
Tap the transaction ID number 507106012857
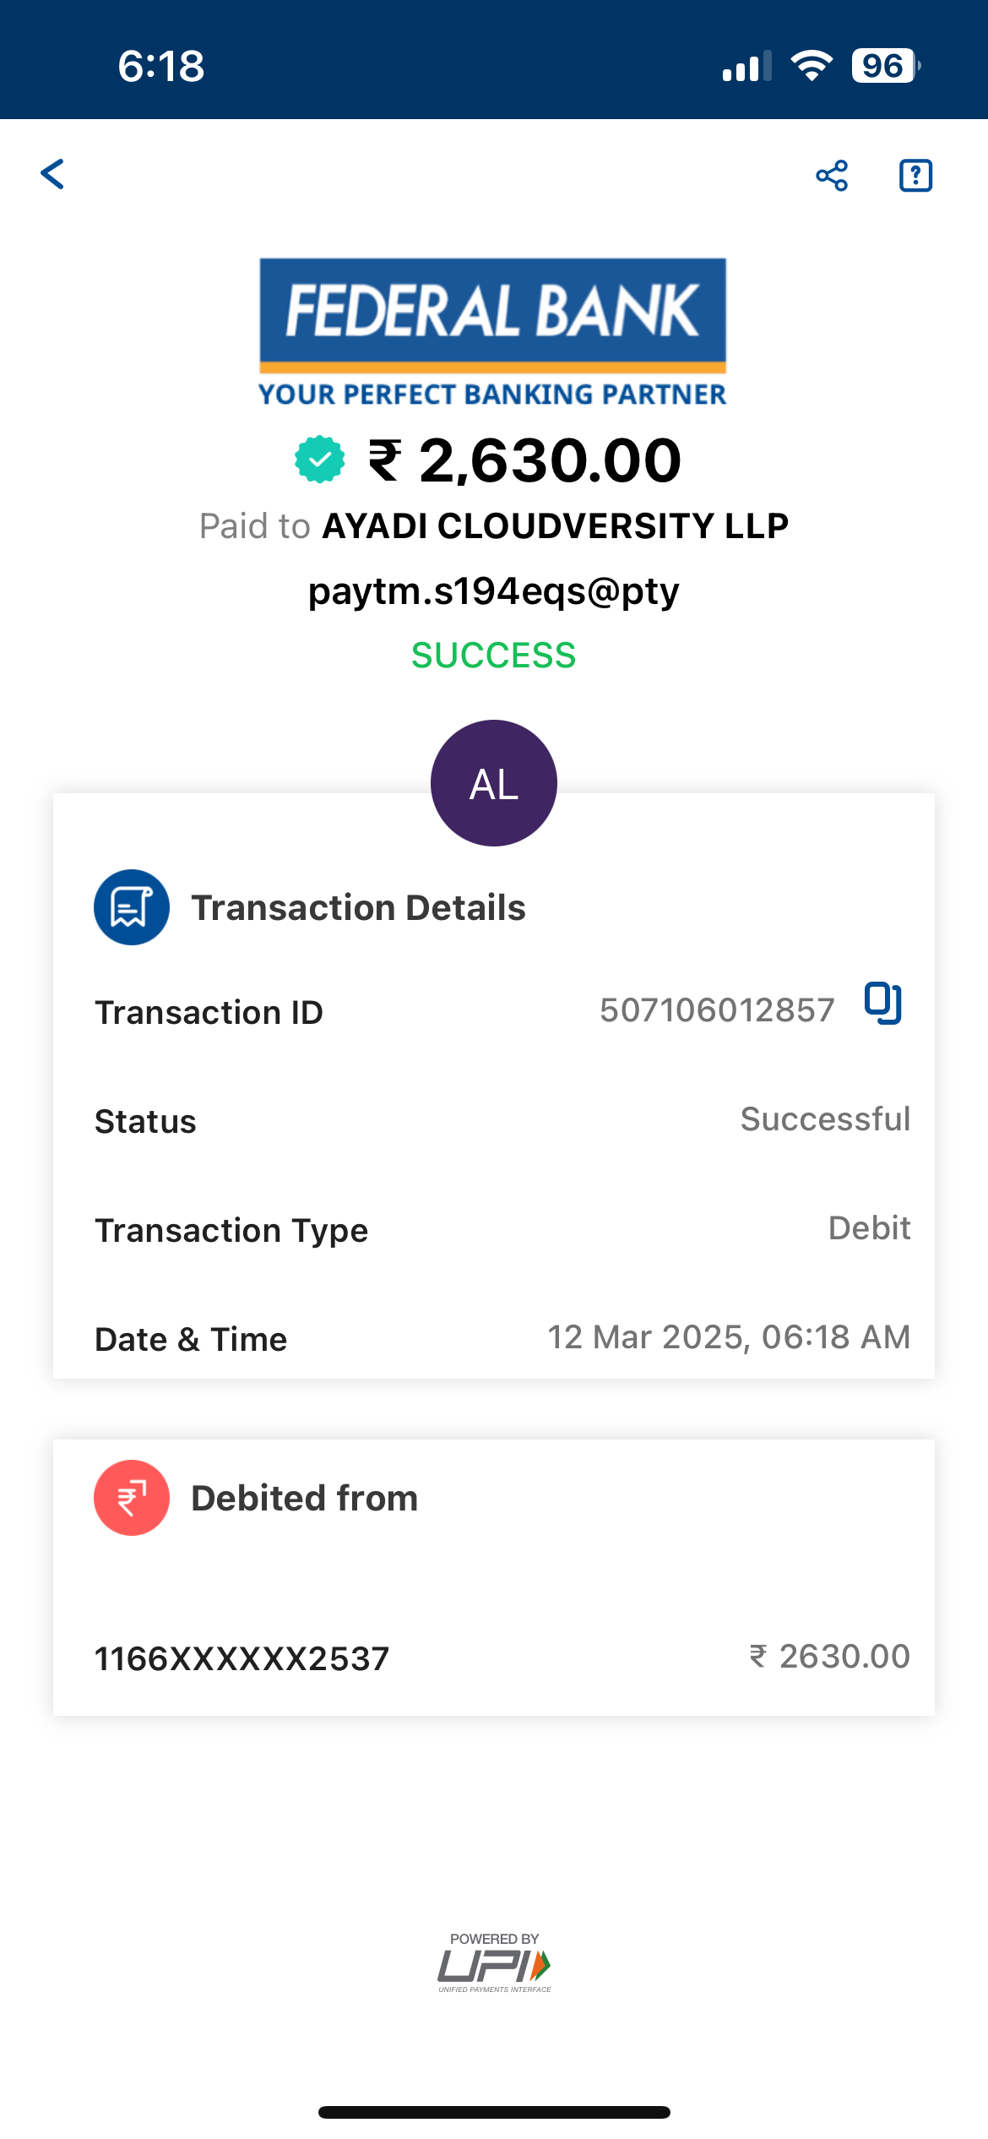(717, 1010)
